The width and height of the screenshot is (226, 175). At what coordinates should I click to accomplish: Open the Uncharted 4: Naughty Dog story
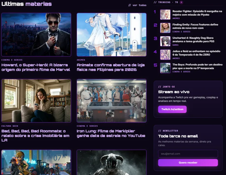(193, 40)
